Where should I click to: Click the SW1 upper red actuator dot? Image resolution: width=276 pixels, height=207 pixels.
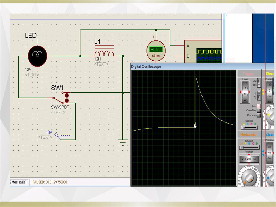click(67, 95)
